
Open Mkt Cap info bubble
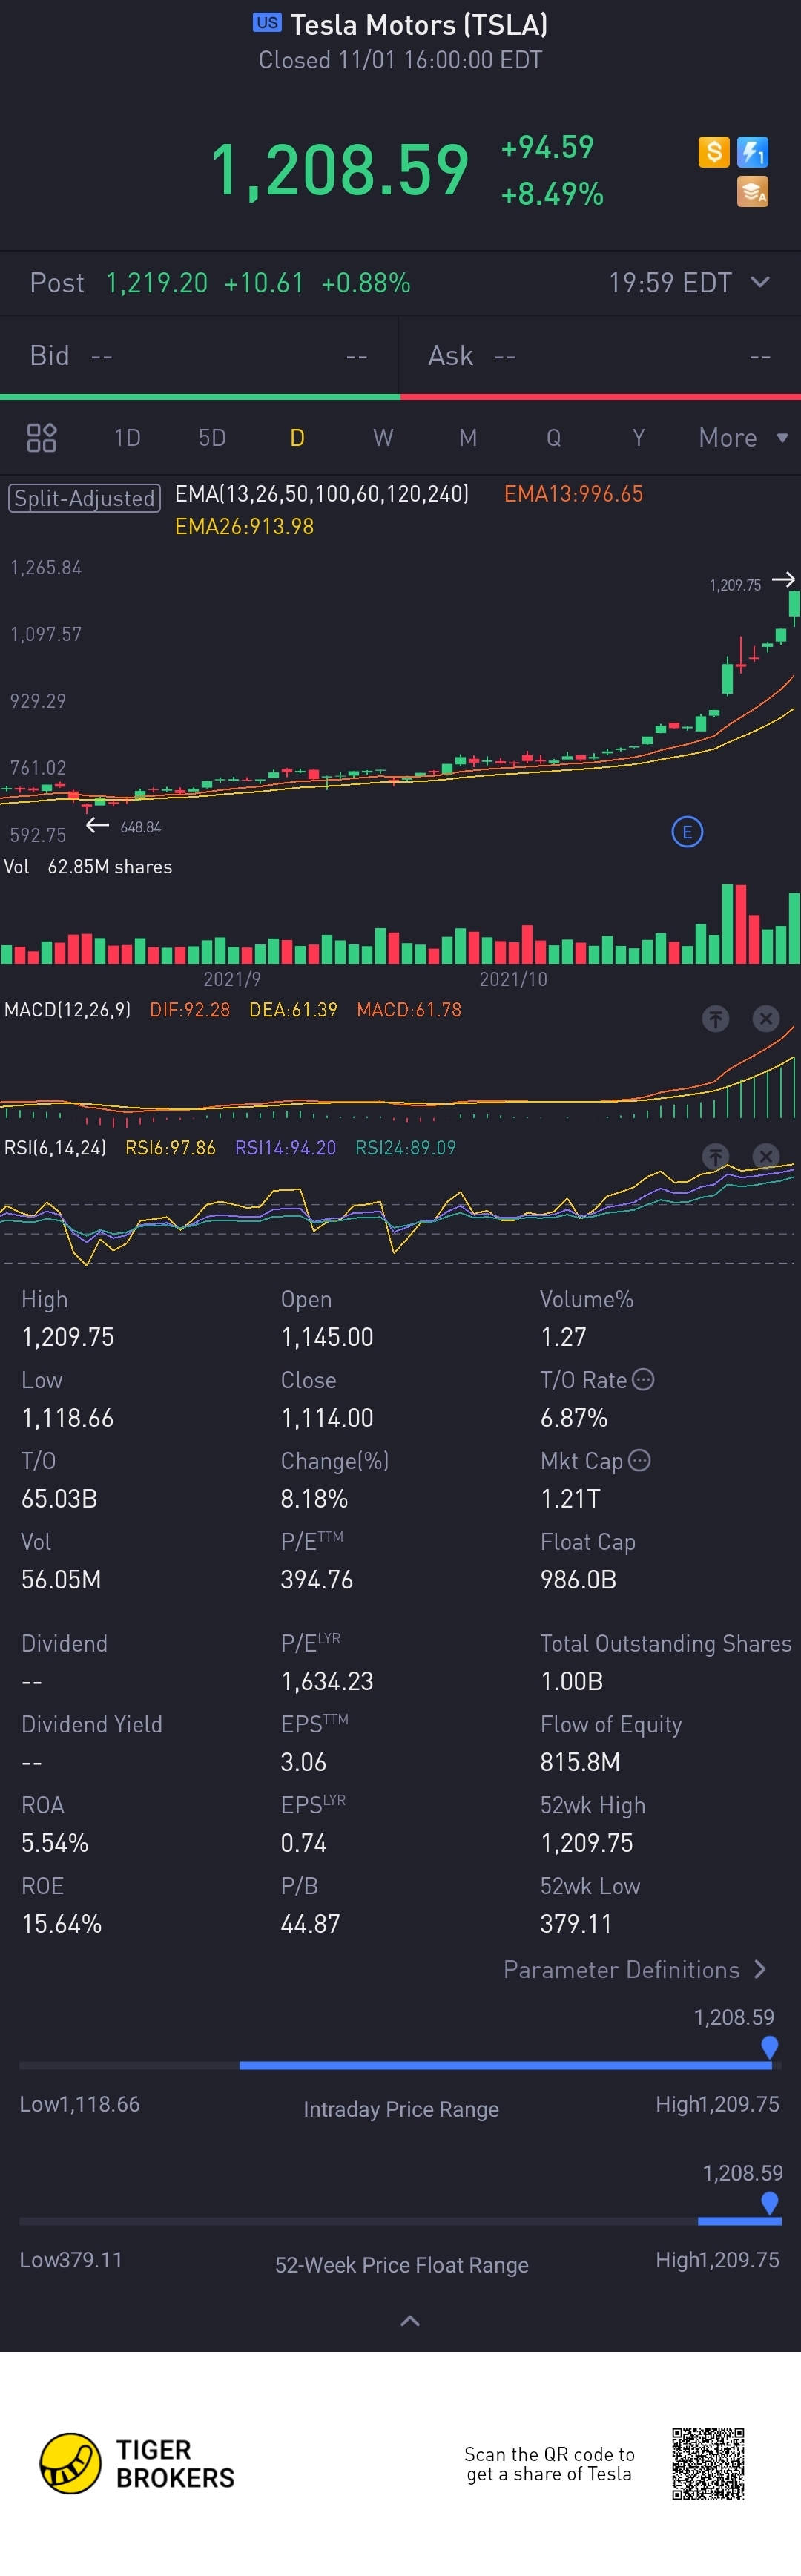tap(639, 1460)
